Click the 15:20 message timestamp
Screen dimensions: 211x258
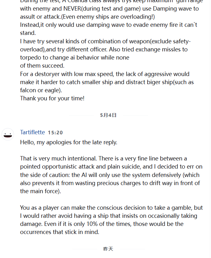[55, 133]
